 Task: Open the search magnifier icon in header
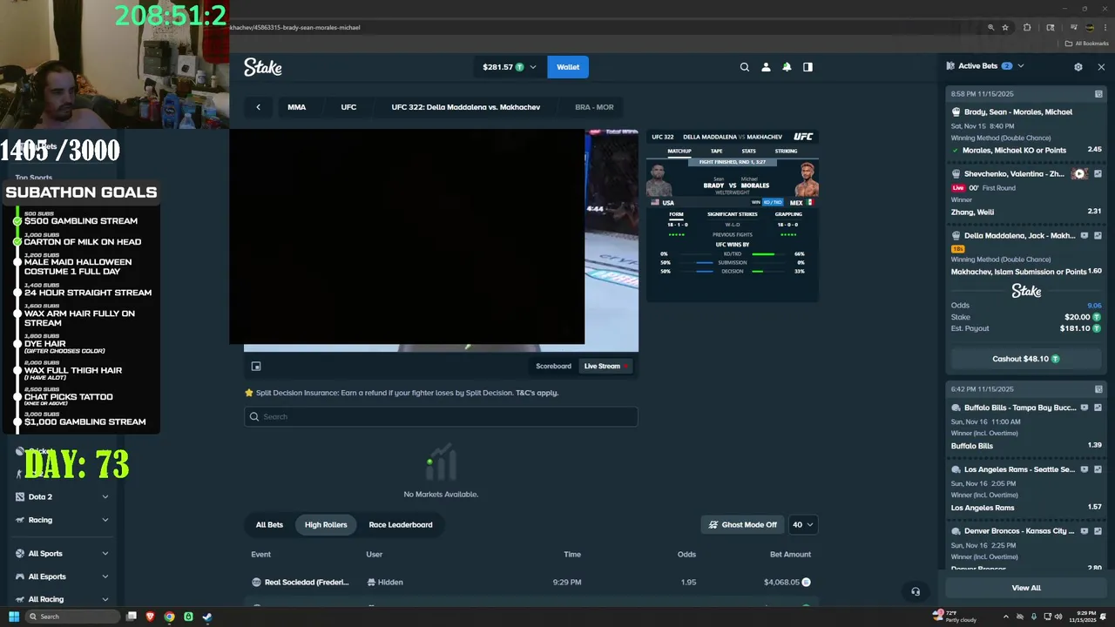[x=745, y=67]
